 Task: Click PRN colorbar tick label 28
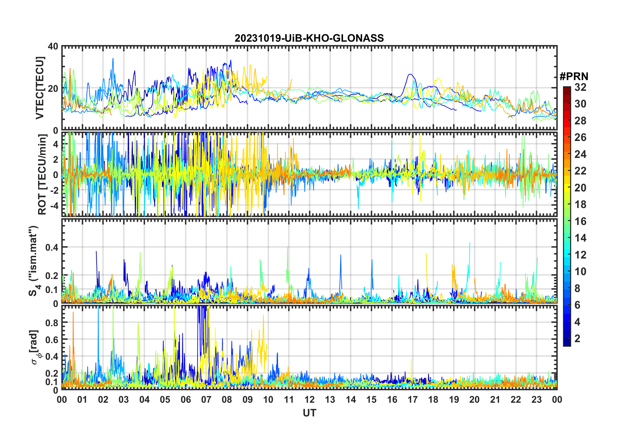(581, 121)
